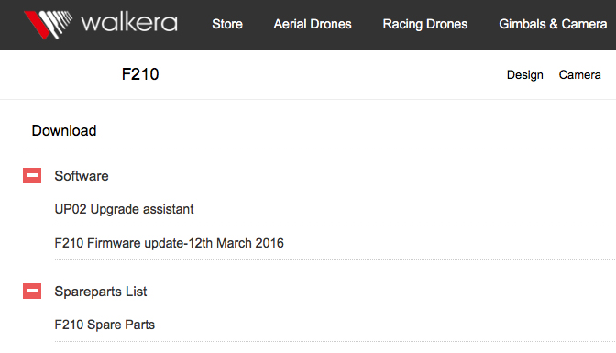This screenshot has height=353, width=616.
Task: Open Gimbals & Camera menu
Action: click(x=553, y=24)
